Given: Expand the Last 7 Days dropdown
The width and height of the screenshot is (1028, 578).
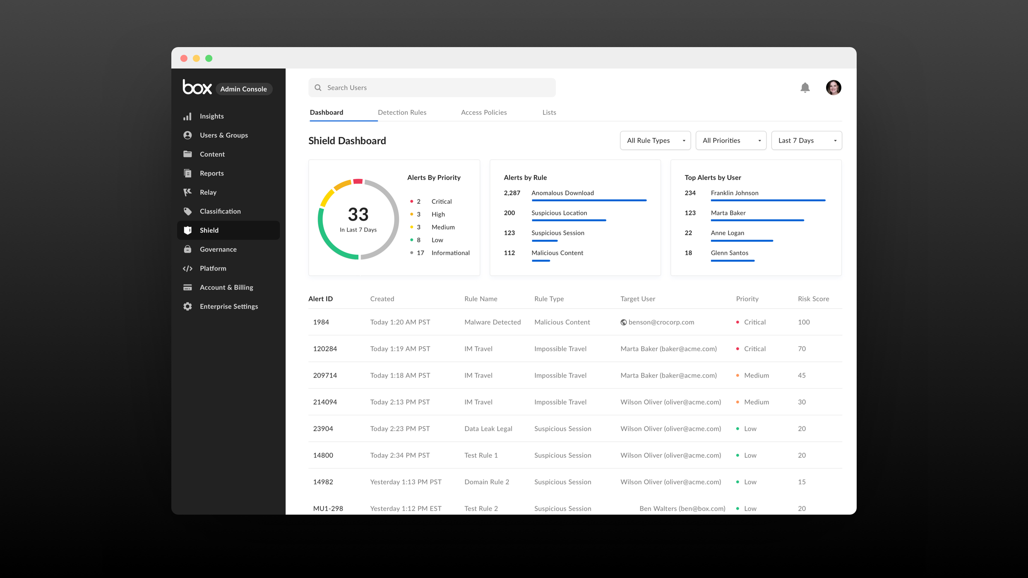Looking at the screenshot, I should 806,140.
